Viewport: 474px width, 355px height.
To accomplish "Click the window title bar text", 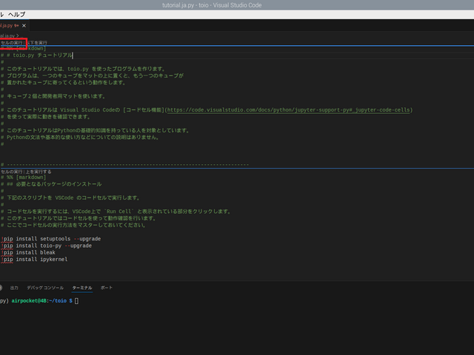I will pos(212,5).
